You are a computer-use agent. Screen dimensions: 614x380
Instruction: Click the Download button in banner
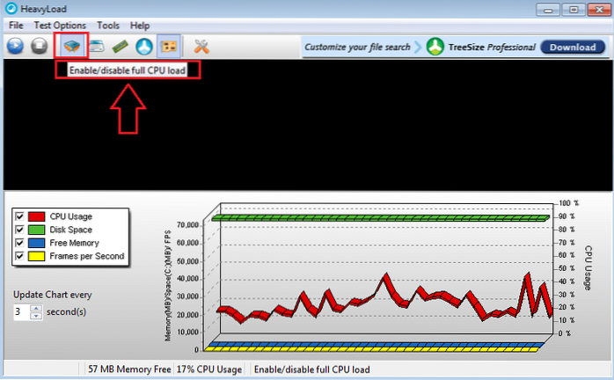coord(572,47)
